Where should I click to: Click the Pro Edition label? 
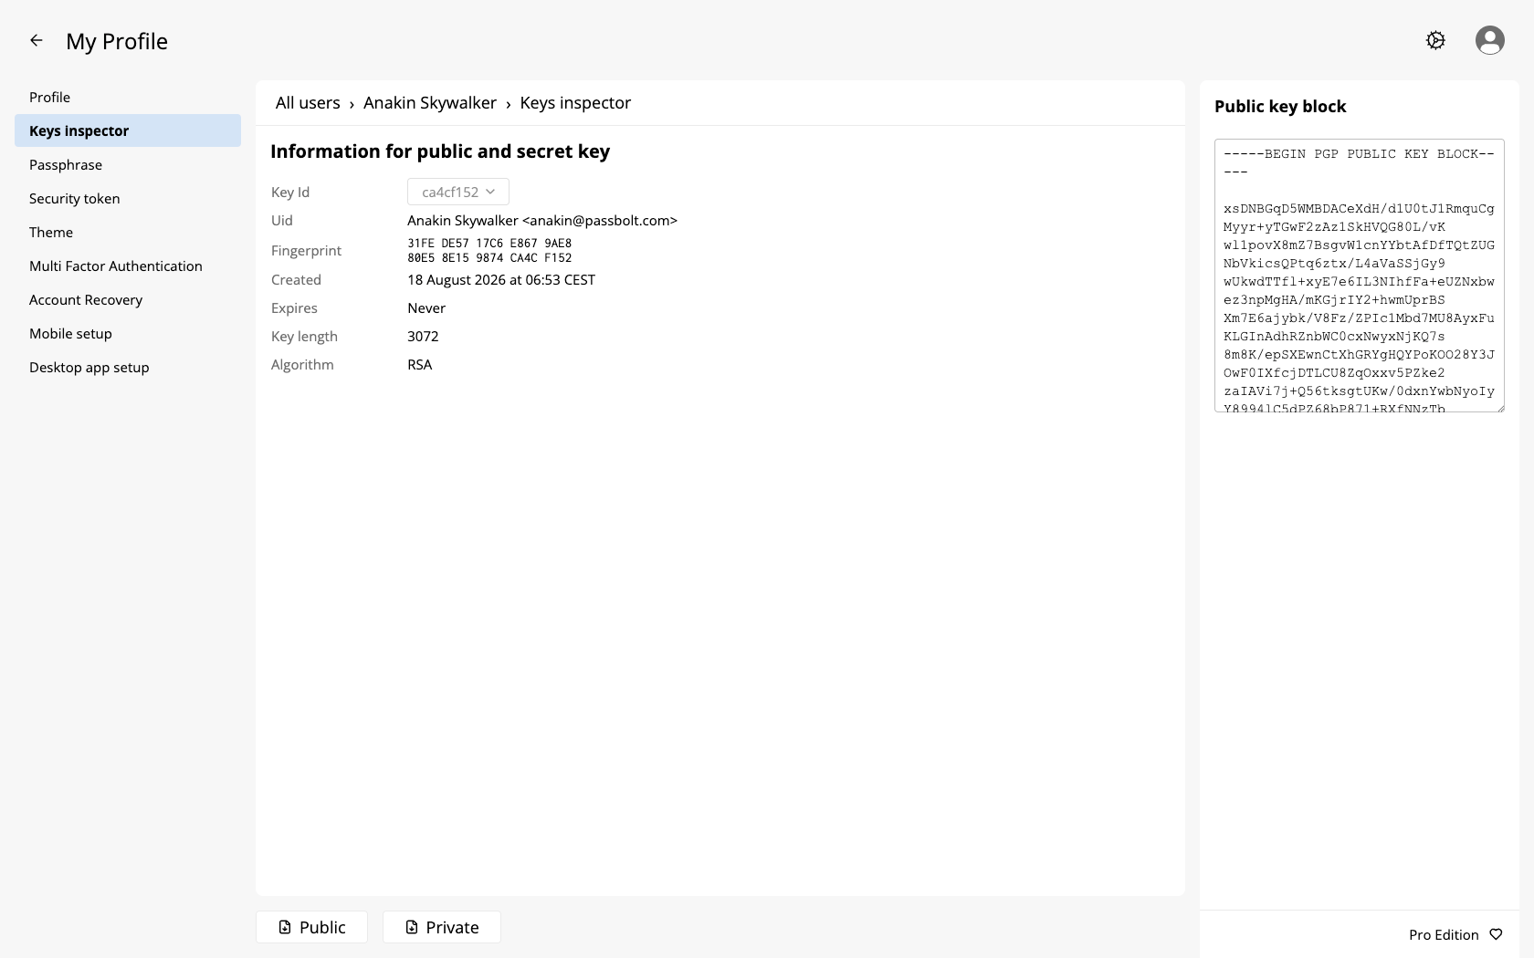tap(1444, 934)
